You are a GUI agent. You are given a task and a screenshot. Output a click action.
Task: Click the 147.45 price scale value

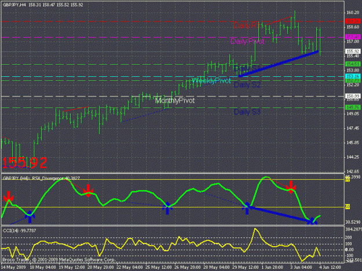353,128
